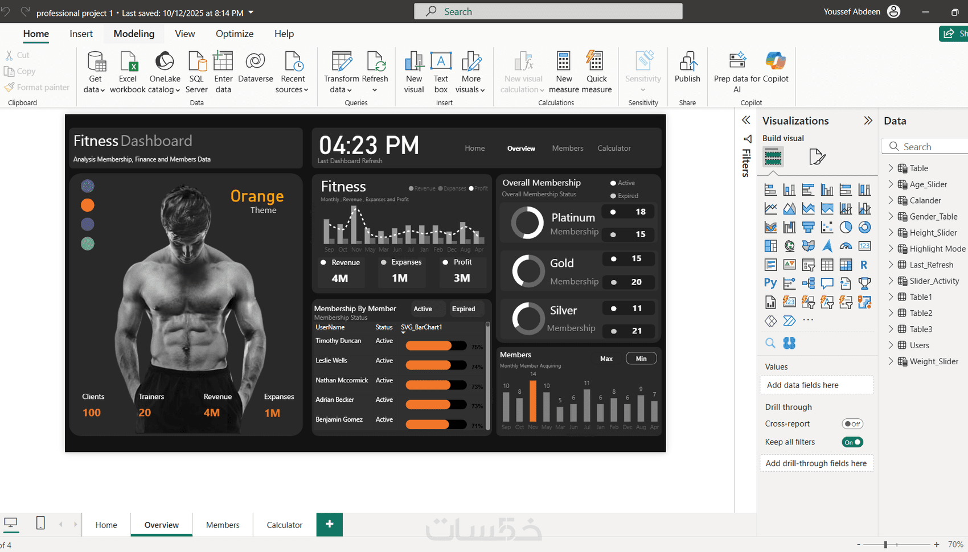Expand the Weight_Slider table
The width and height of the screenshot is (968, 552).
tap(891, 361)
